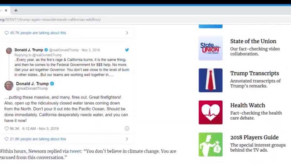Click 'Our fact-checking video collaboration.' description
Viewport: 291px width, 163px height.
tap(255, 51)
